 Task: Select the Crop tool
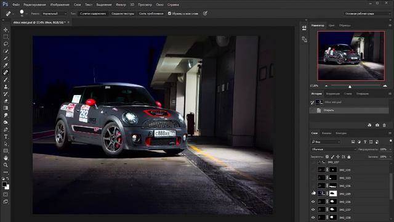[x=6, y=58]
